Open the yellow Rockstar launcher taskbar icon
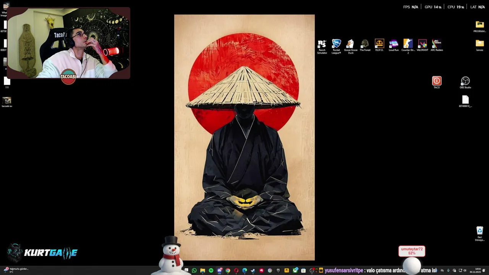The image size is (489, 275). pyautogui.click(x=287, y=270)
